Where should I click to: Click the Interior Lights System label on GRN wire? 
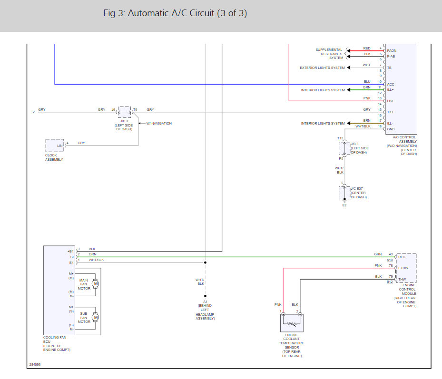pyautogui.click(x=323, y=90)
